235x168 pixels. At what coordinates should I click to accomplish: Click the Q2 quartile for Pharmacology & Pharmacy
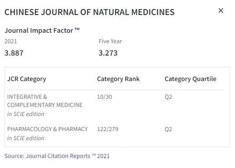(x=169, y=129)
